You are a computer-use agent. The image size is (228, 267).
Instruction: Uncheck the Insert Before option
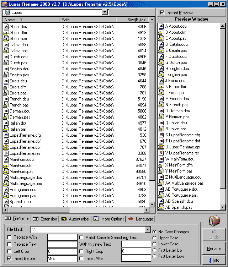pos(9,258)
